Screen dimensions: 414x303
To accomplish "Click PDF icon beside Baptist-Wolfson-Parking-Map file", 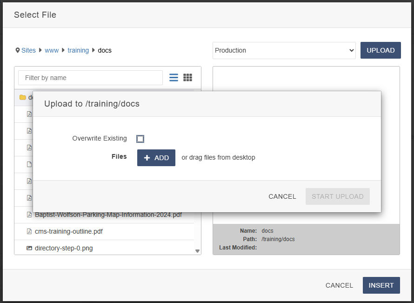I will (x=29, y=215).
